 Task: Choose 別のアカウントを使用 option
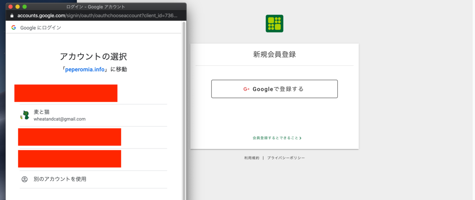[93, 179]
